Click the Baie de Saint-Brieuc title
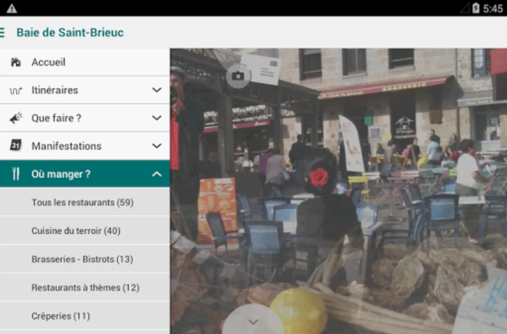The width and height of the screenshot is (507, 334). click(70, 33)
